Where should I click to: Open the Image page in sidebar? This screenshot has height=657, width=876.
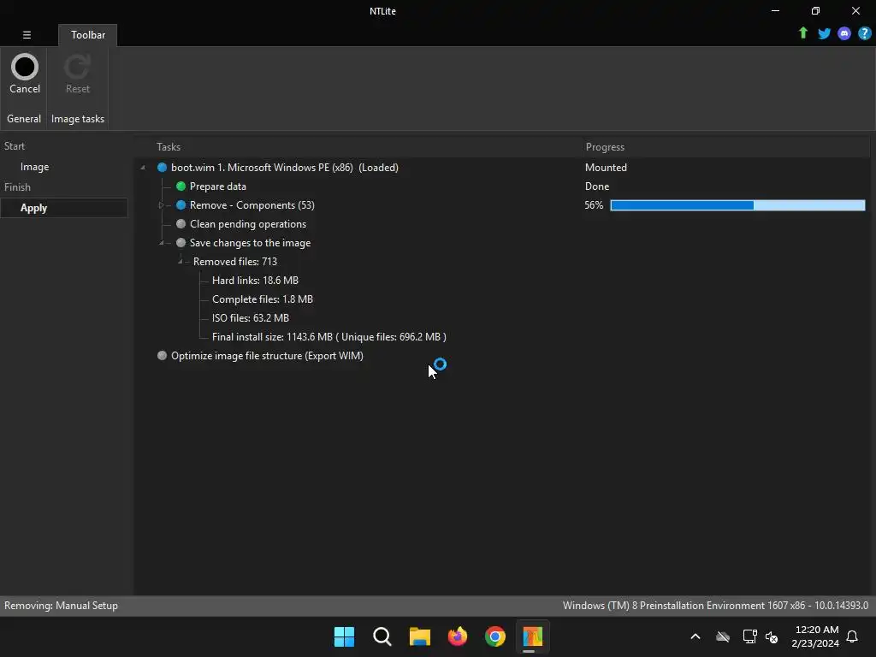(34, 167)
